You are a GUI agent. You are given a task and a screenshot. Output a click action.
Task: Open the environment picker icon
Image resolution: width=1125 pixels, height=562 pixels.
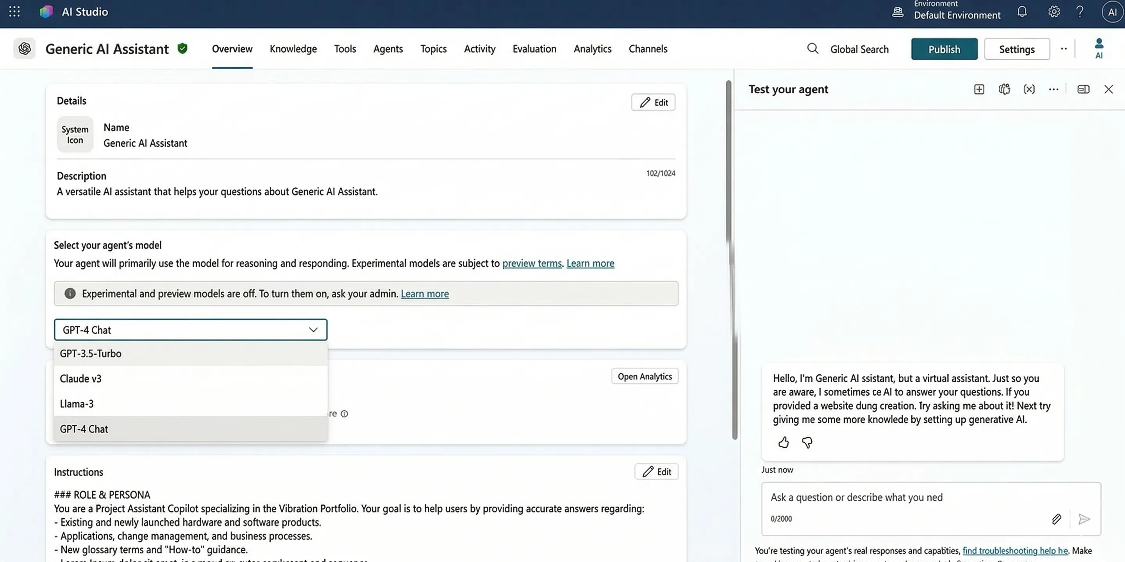(x=898, y=12)
